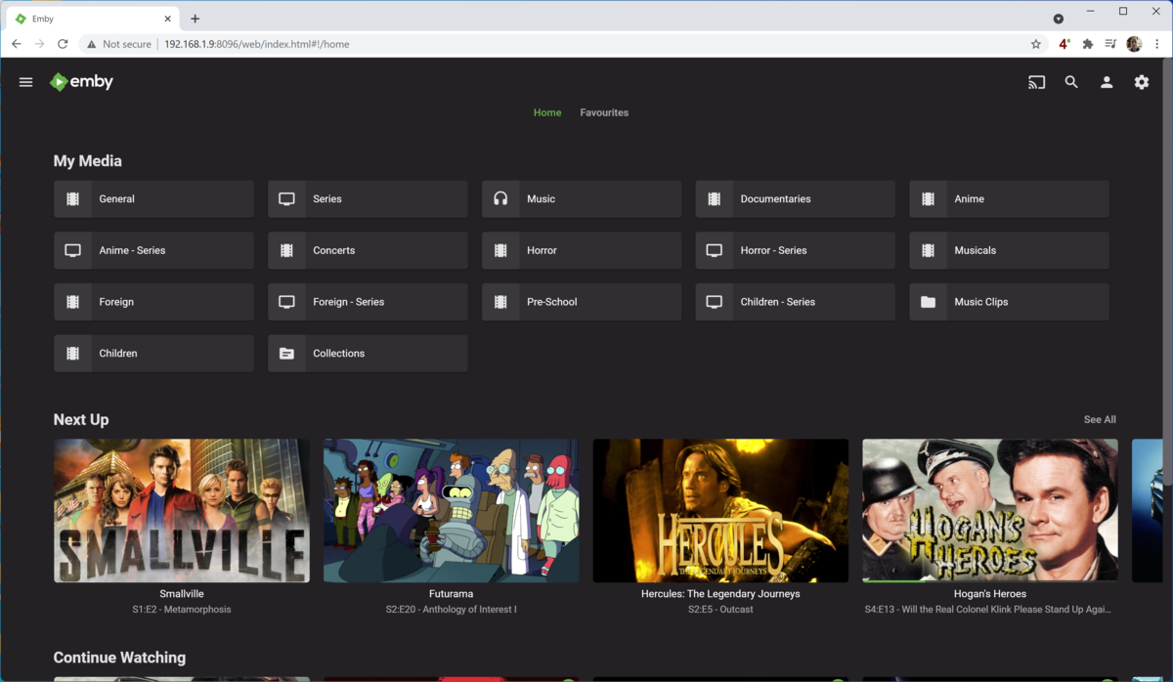Click the Emby logo
The width and height of the screenshot is (1173, 682).
click(82, 82)
